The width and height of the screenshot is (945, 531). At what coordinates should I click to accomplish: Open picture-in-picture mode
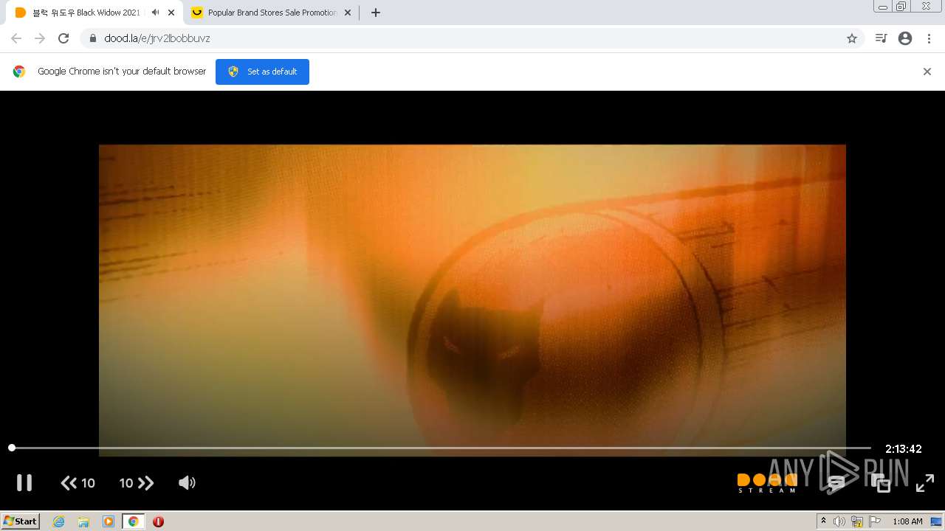tap(880, 483)
